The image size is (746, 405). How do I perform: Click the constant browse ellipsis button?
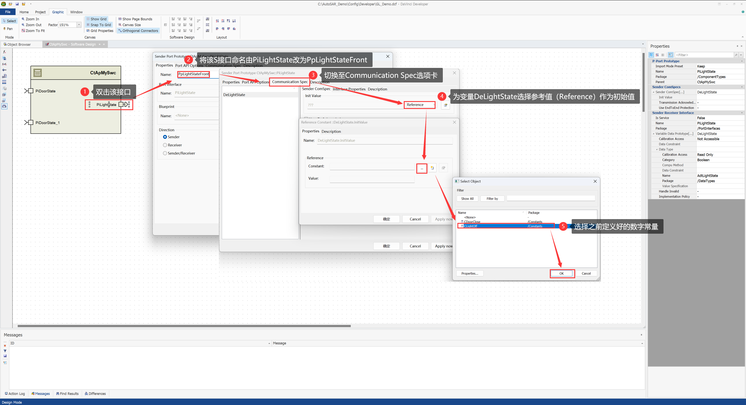point(422,168)
